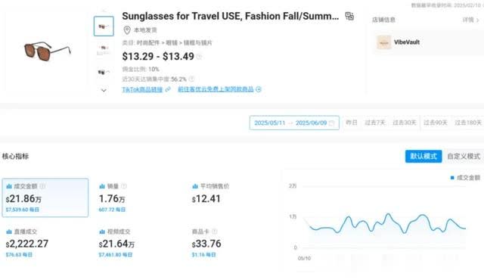Open the VibeVault shop entry
Viewport: 484px width, 280px height.
pos(399,42)
